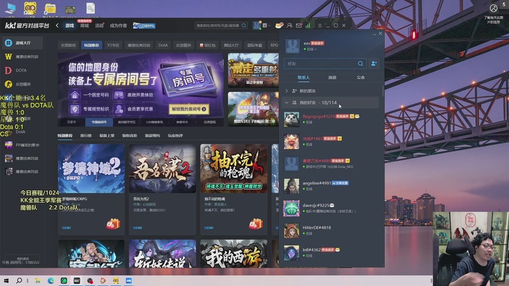Switch to the 联系人 tab

[303, 78]
